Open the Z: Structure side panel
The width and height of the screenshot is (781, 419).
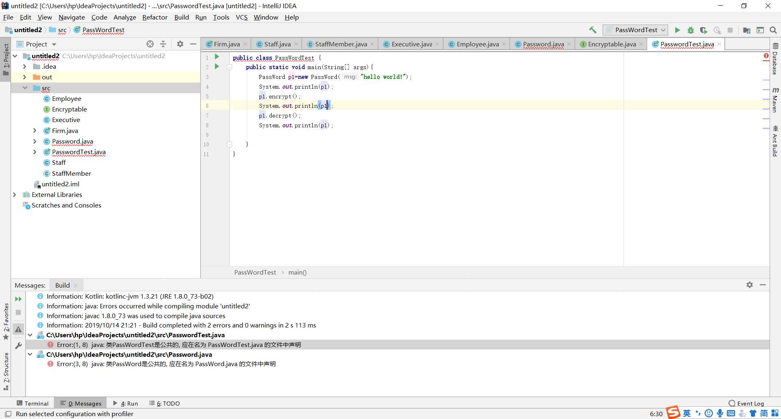click(6, 371)
